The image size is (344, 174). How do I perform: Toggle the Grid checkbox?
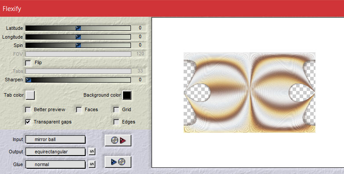116,110
